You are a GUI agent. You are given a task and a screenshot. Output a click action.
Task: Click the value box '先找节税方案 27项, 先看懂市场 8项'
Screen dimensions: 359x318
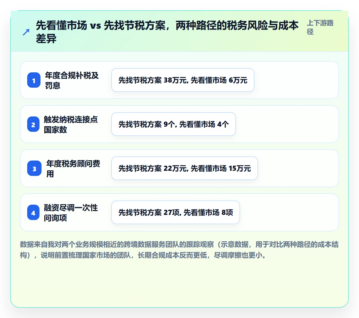point(176,212)
